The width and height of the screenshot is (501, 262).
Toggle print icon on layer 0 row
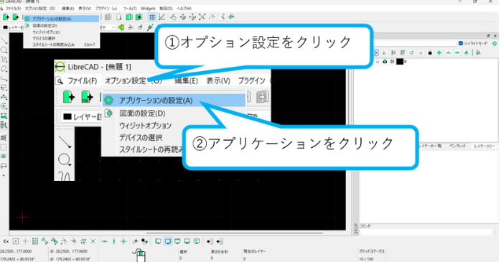pos(385,62)
